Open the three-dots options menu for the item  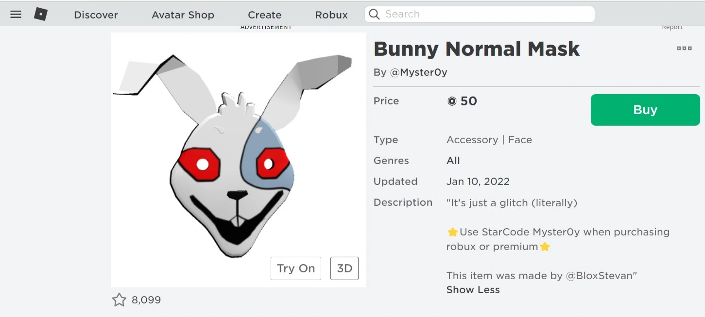684,48
